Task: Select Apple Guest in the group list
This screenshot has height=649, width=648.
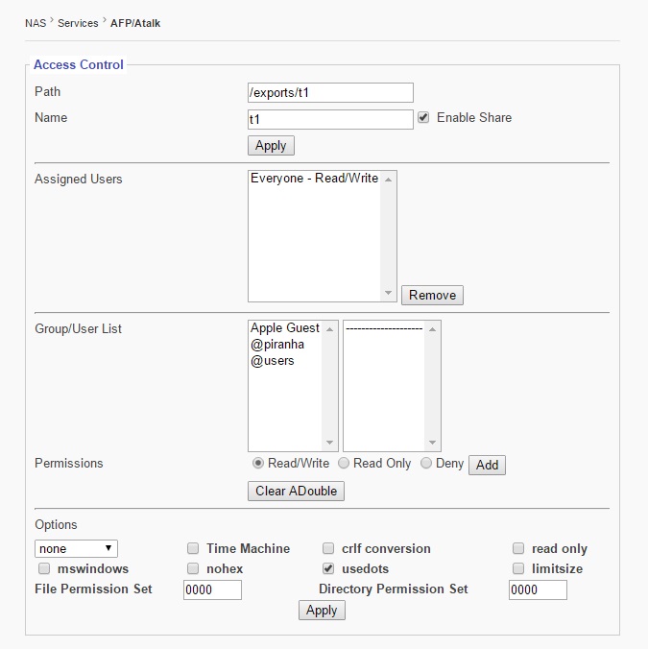Action: tap(285, 328)
